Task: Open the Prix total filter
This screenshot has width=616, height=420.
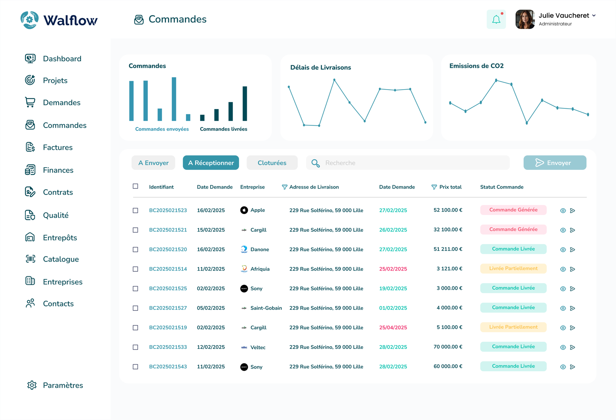Action: click(434, 187)
